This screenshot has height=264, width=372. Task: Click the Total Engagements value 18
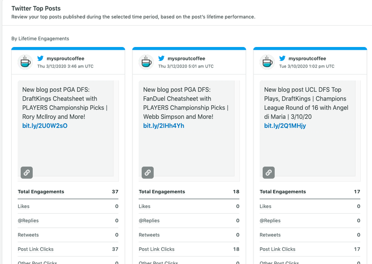(236, 191)
